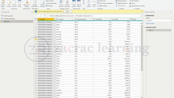The width and height of the screenshot is (174, 98).
Task: Sort descending using the Z-A icon
Action: point(84,4)
